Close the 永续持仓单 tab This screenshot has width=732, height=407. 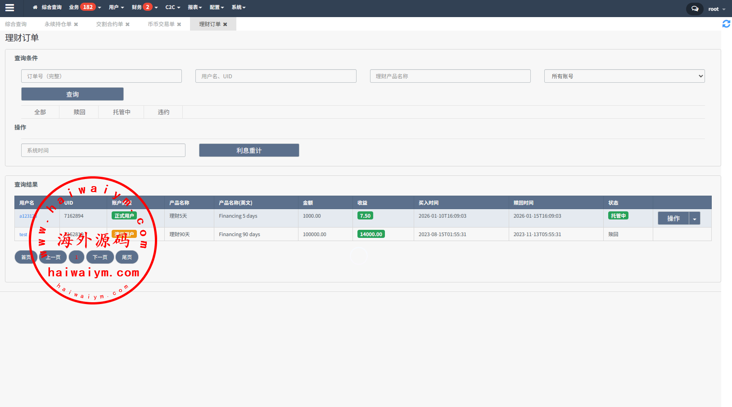pyautogui.click(x=76, y=24)
